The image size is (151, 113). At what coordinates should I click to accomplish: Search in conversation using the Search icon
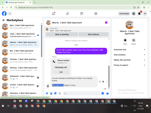click(x=133, y=40)
